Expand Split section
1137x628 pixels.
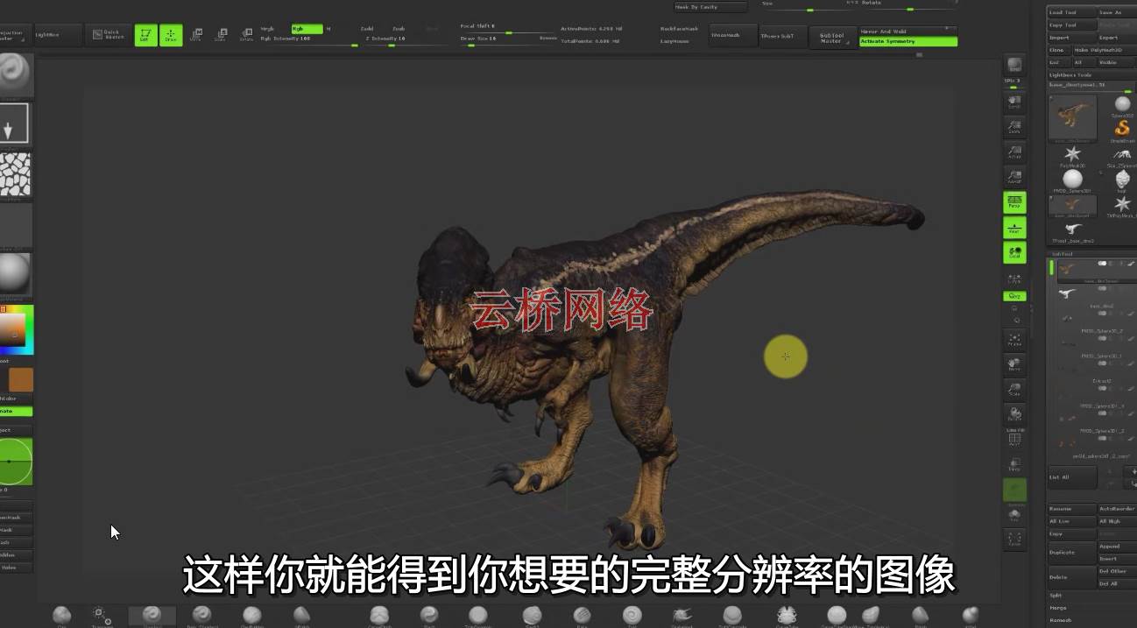pos(1056,596)
